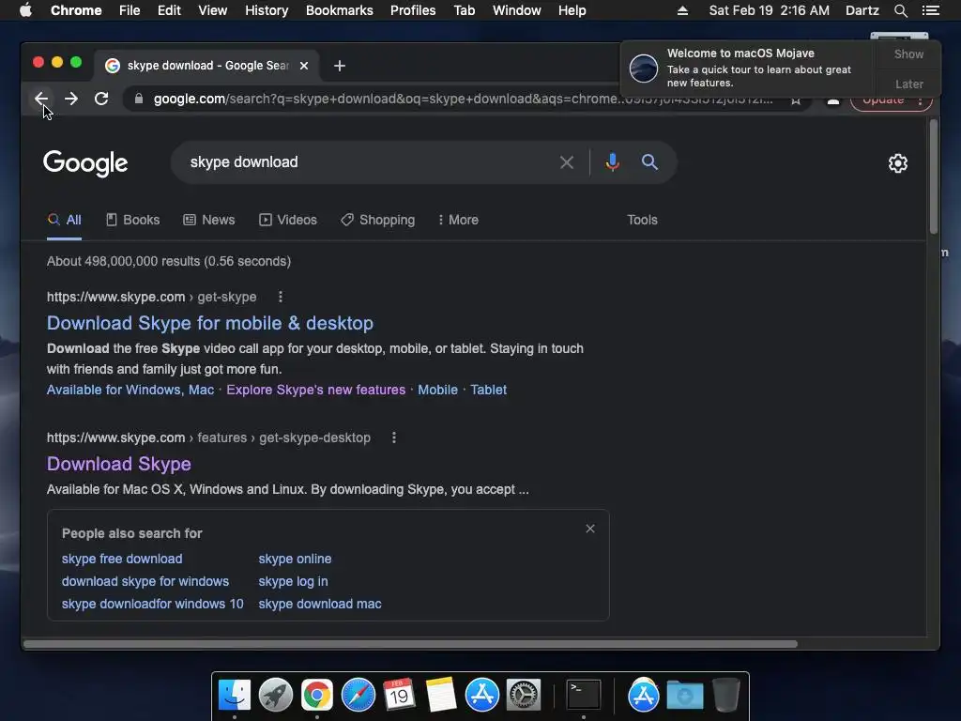Click the eject icon in menu bar
The width and height of the screenshot is (961, 721).
[x=682, y=10]
